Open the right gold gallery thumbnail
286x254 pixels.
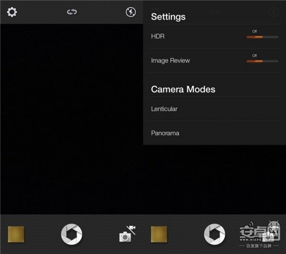pos(159,234)
